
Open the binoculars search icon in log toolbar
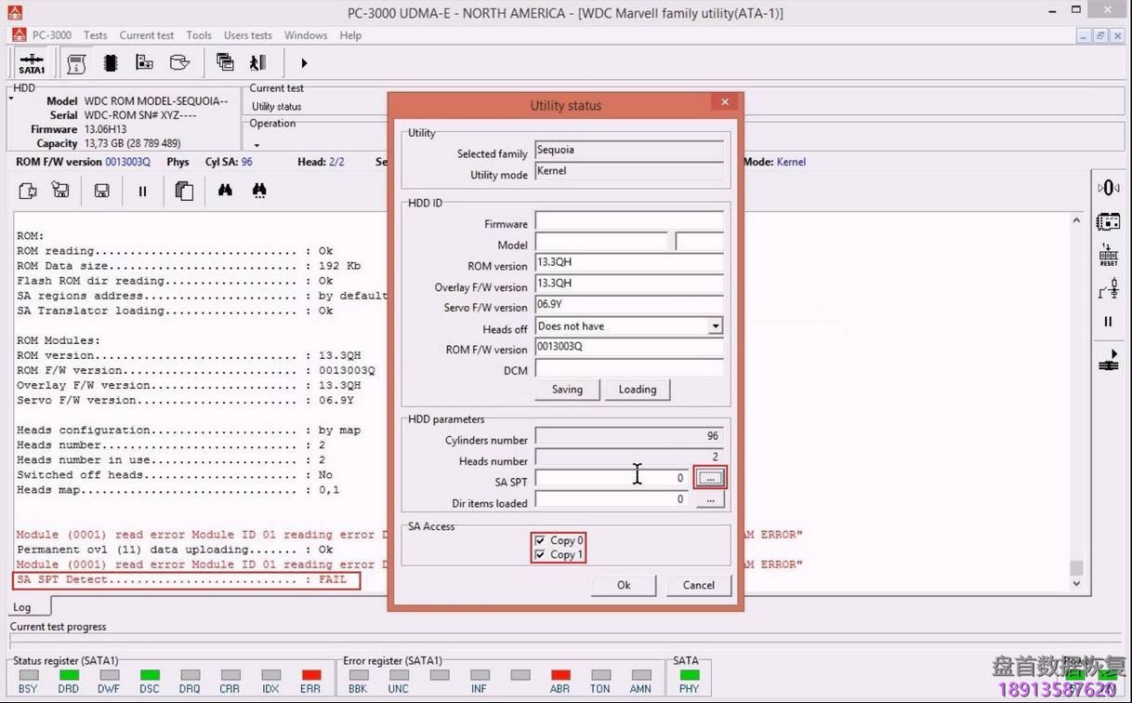[225, 191]
